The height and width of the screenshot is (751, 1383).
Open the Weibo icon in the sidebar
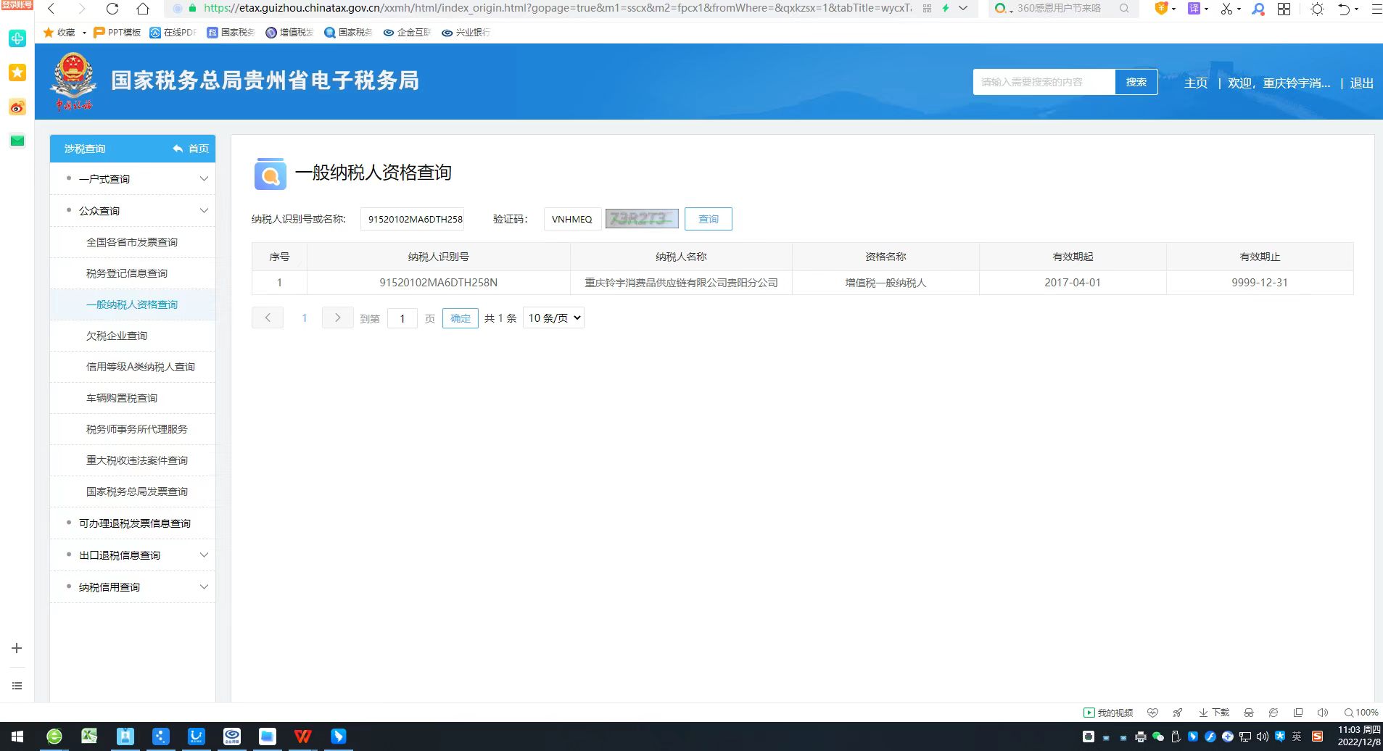17,107
